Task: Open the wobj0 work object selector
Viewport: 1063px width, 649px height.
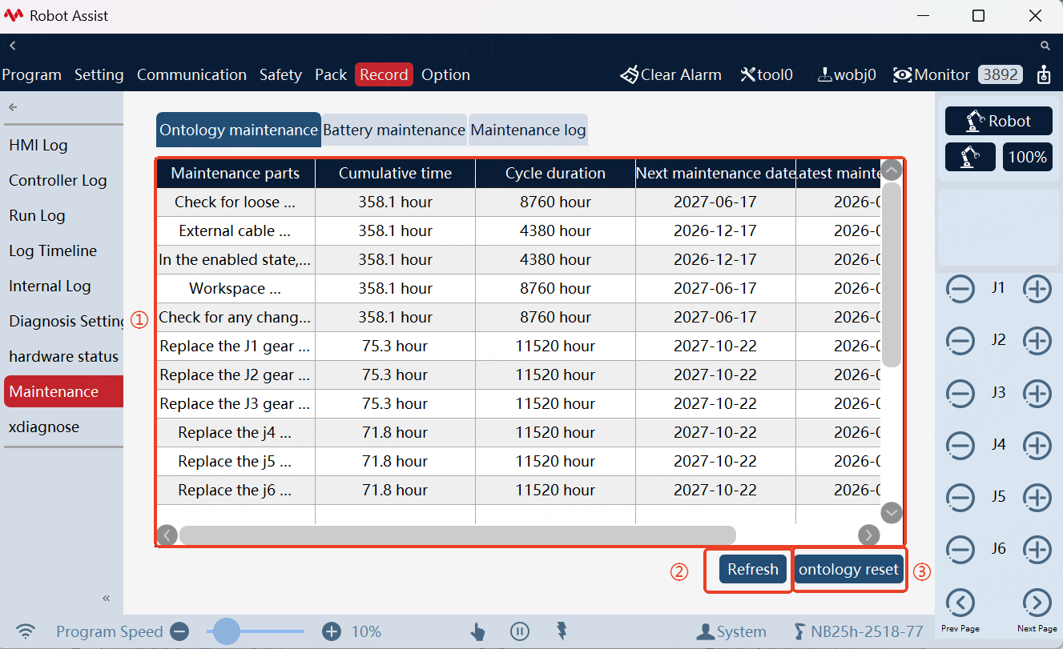Action: click(x=847, y=74)
